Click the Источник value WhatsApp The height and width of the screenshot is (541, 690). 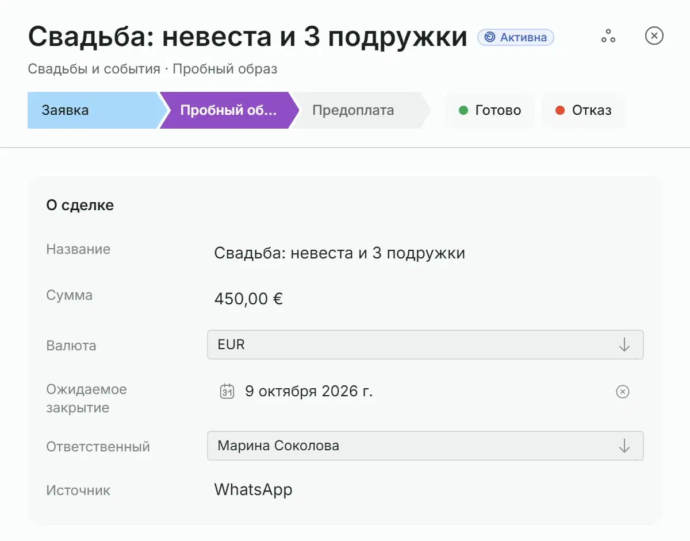253,490
